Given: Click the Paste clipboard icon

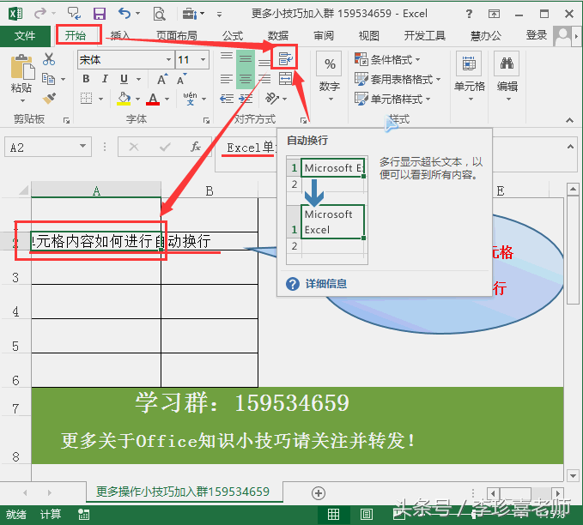Looking at the screenshot, I should pos(22,67).
